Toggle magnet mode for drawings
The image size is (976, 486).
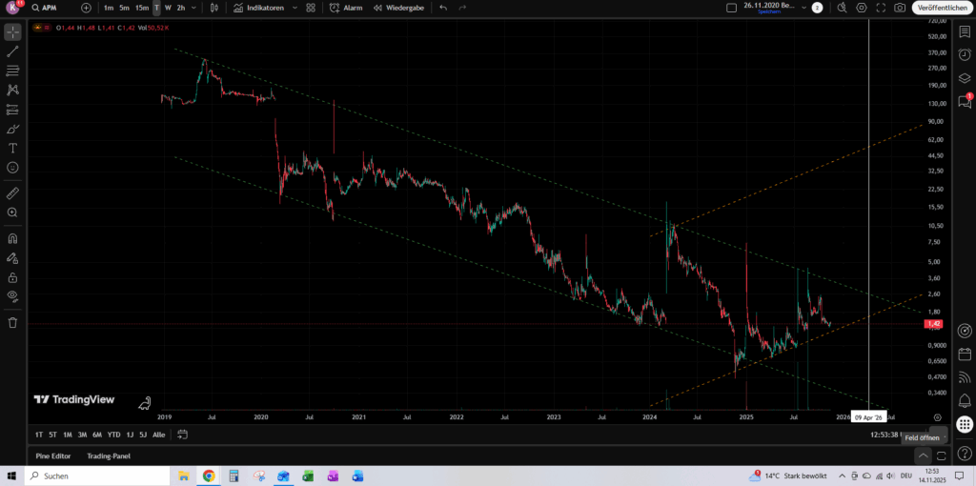point(13,239)
